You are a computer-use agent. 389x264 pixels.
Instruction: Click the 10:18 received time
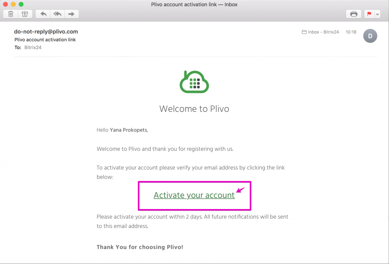351,32
